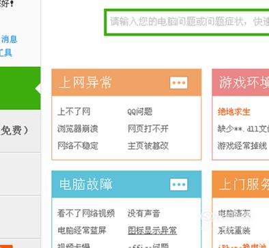Click the underlined 图标显示异常 link
This screenshot has width=269, height=248.
click(152, 230)
